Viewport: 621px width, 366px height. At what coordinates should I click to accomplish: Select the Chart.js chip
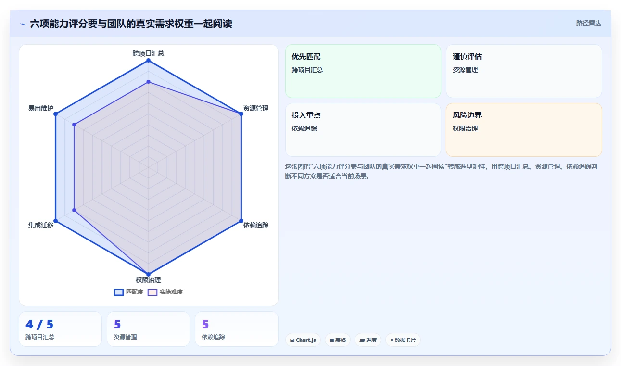click(303, 340)
